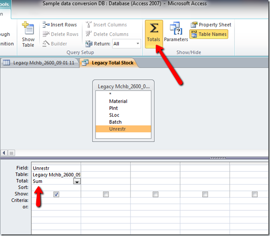Click Builder in Query Setup

pos(55,43)
